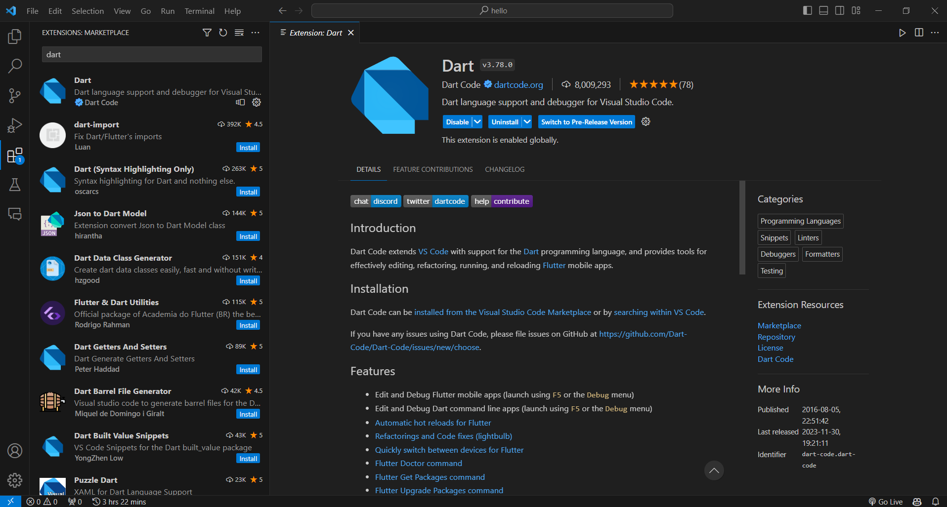Open the Accounts menu icon
Image resolution: width=947 pixels, height=507 pixels.
click(15, 451)
